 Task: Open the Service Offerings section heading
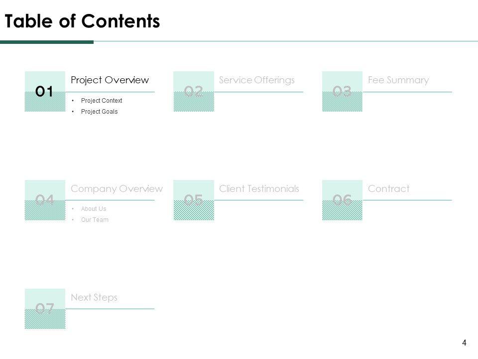[x=257, y=80]
